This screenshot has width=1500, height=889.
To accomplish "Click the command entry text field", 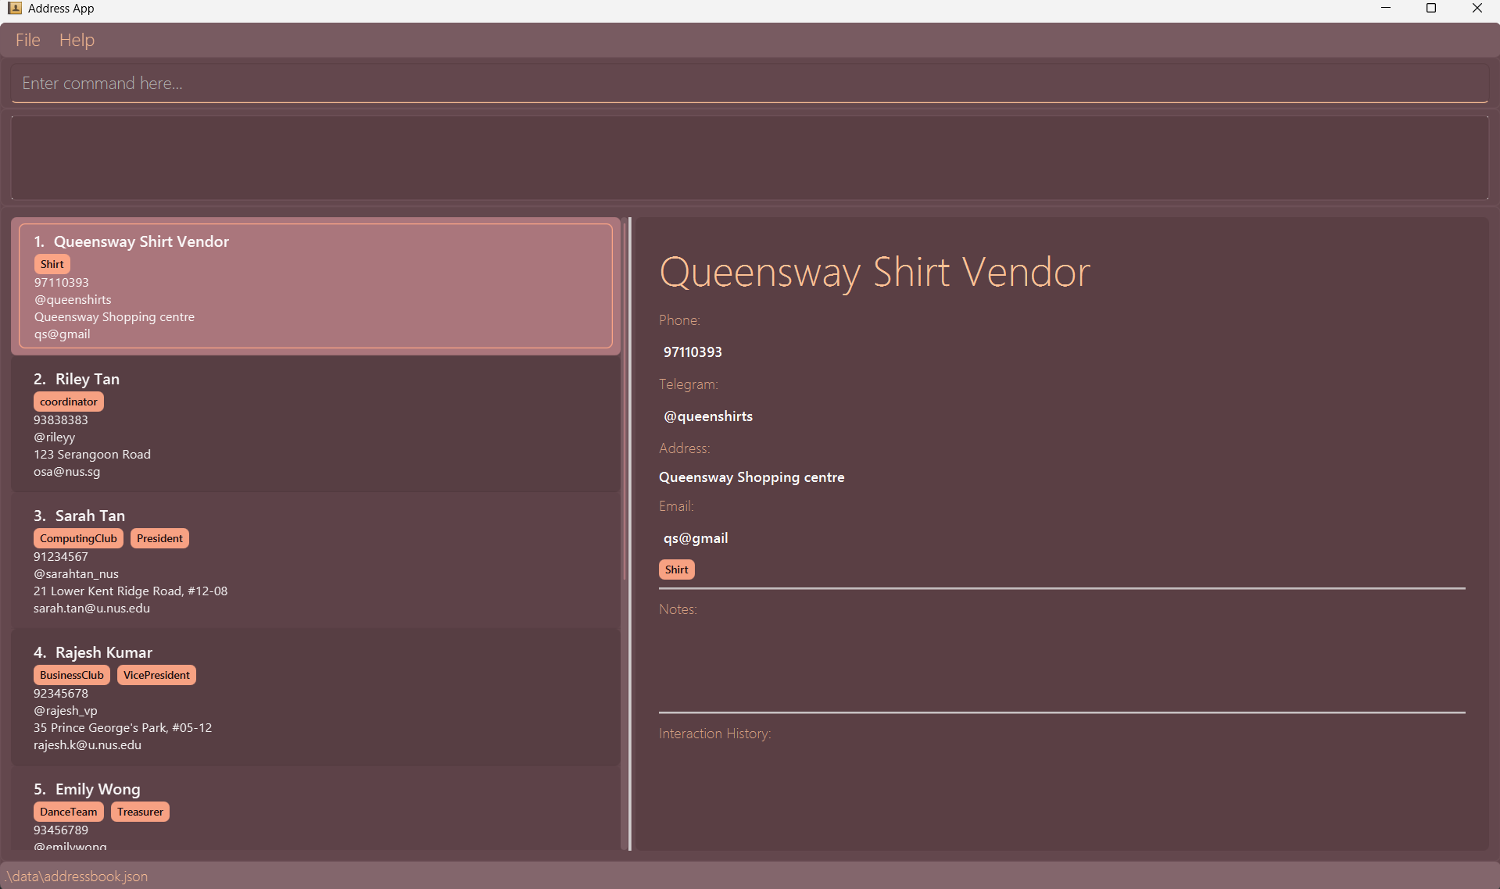I will pyautogui.click(x=749, y=84).
